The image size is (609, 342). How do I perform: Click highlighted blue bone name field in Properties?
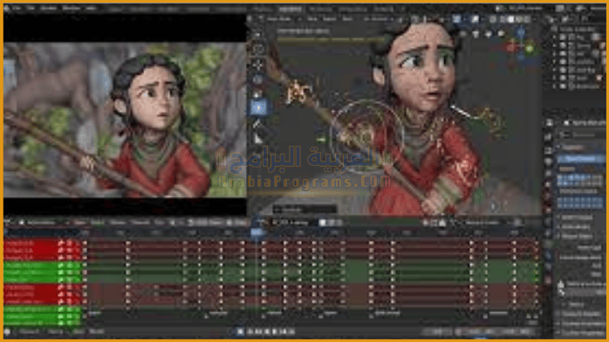click(x=582, y=159)
